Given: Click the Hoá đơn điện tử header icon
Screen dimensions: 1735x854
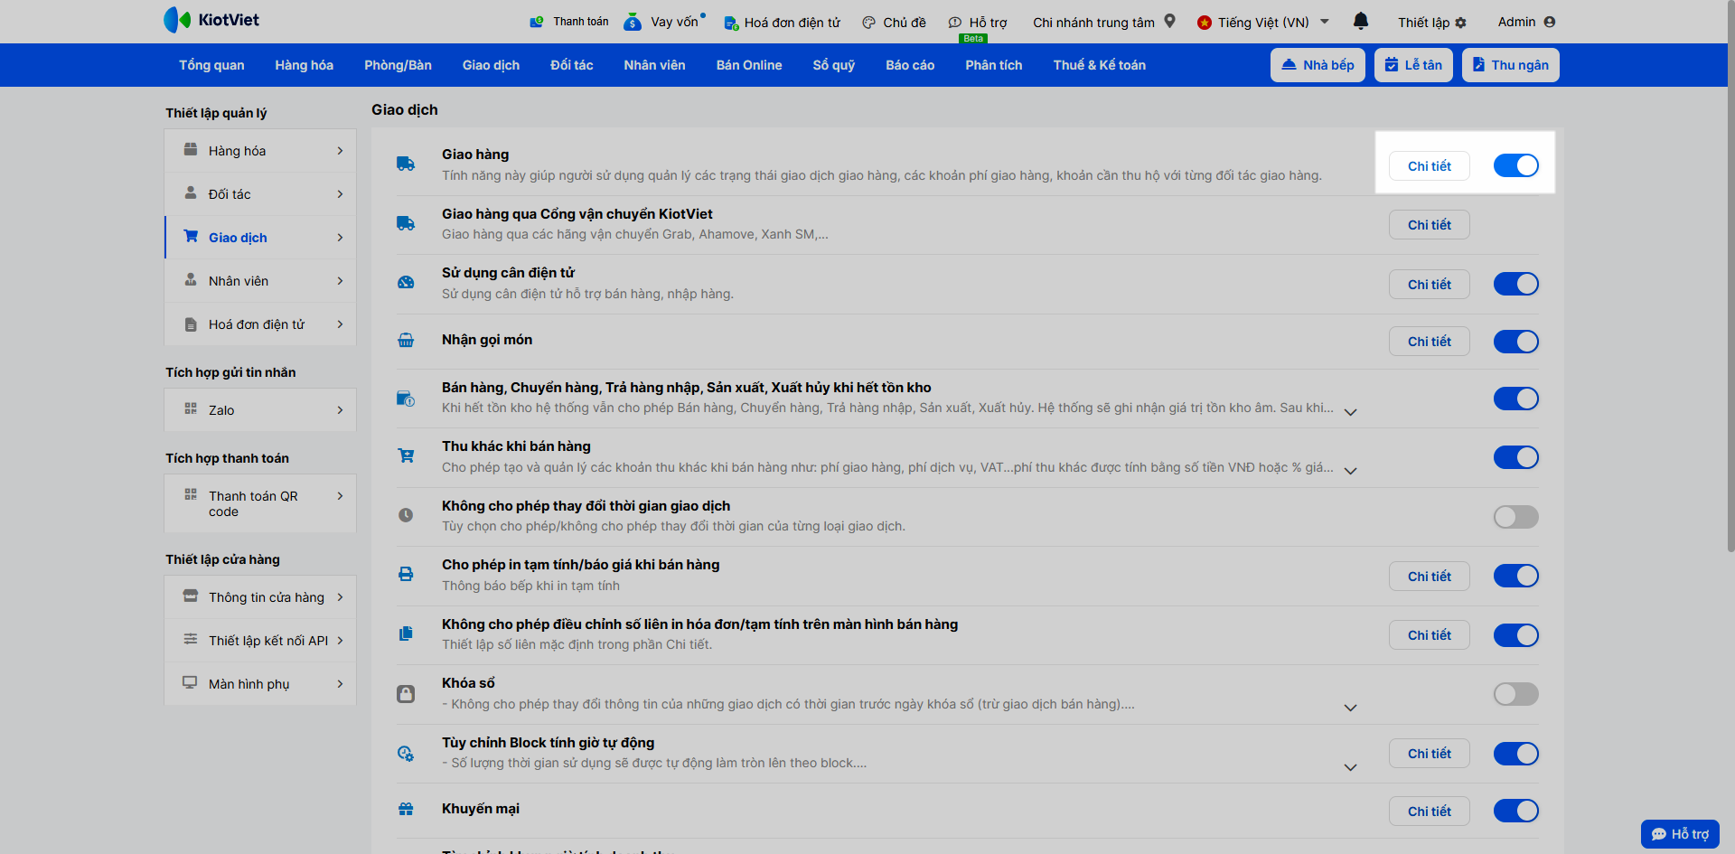Looking at the screenshot, I should [x=731, y=23].
